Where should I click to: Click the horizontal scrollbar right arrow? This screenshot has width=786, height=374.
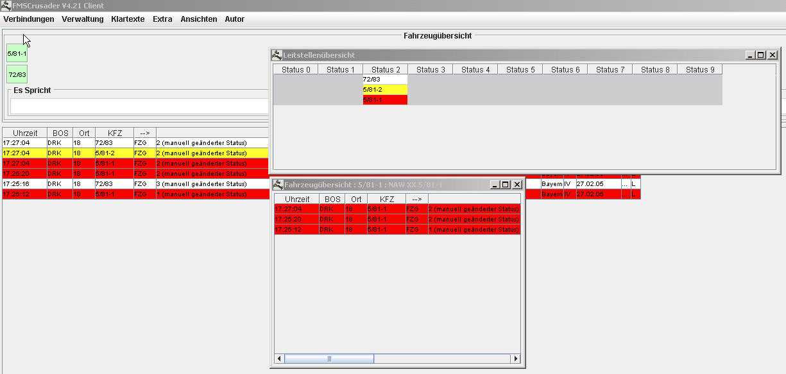pos(515,359)
